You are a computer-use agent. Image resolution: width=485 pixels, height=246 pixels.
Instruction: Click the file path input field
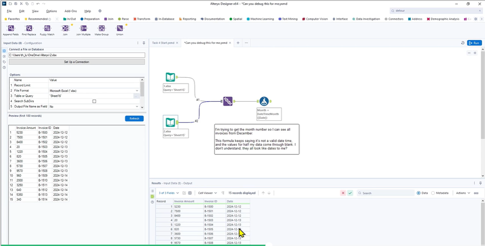point(77,55)
